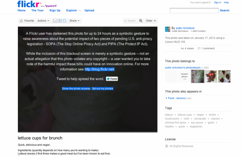The height and width of the screenshot is (156, 242).
Task: Click the Sign In link
Action: coord(218,2)
